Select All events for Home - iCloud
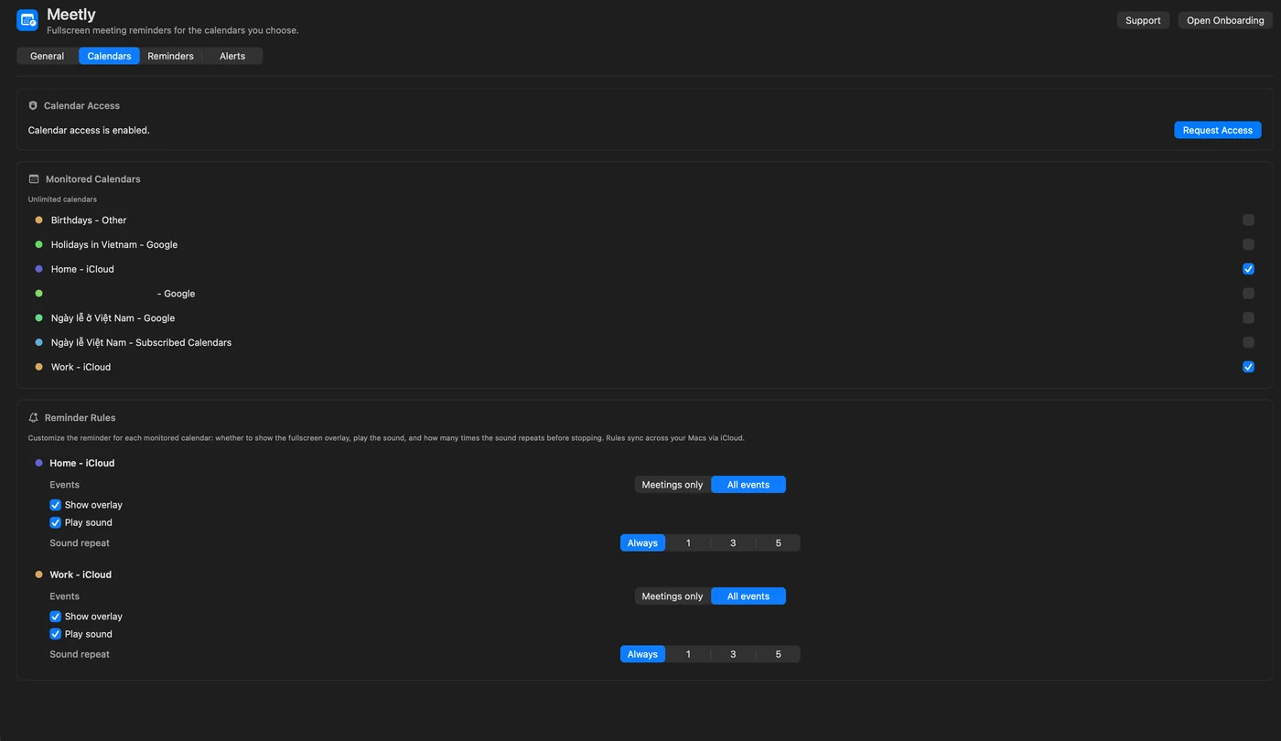 [748, 485]
